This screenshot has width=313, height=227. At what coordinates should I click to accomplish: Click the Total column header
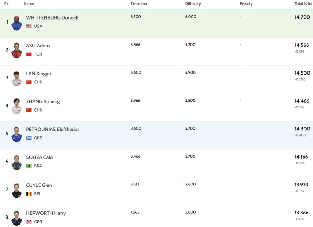coord(303,4)
